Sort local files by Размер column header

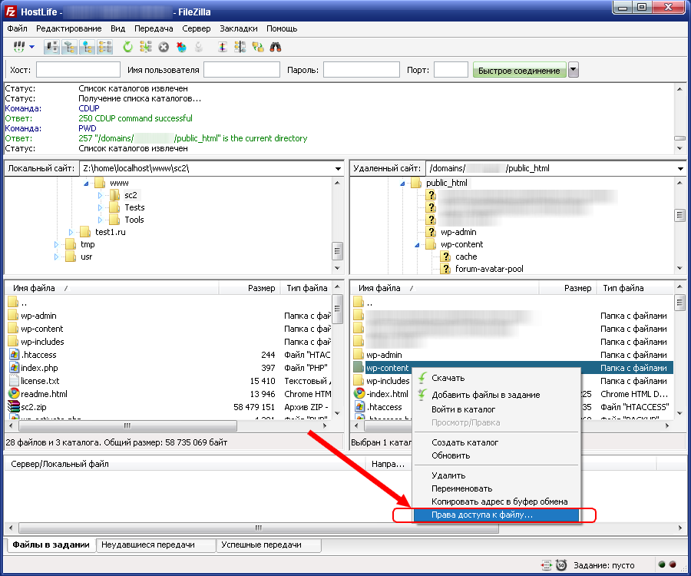[248, 288]
